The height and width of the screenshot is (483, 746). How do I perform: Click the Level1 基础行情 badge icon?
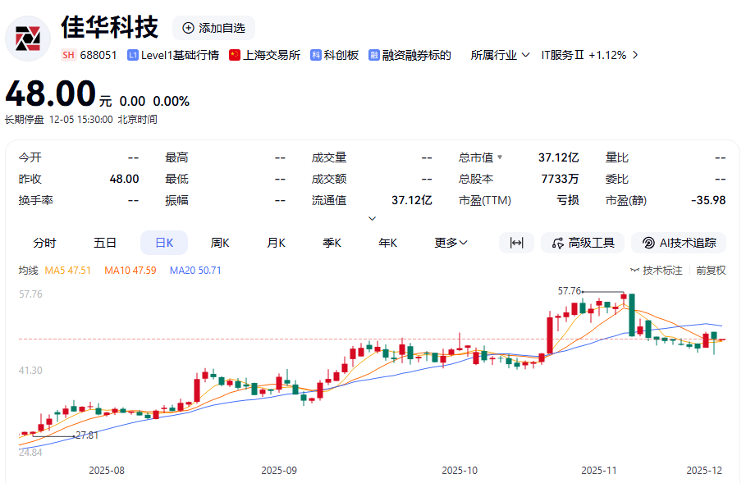click(x=133, y=55)
